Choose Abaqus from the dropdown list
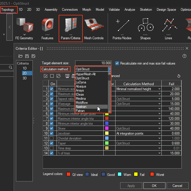This screenshot has width=191, height=191. (91, 86)
